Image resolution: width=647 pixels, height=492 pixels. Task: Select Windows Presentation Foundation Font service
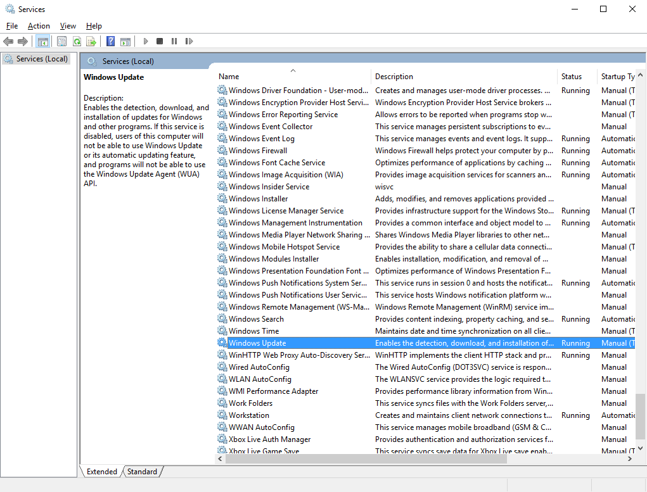pyautogui.click(x=425, y=270)
